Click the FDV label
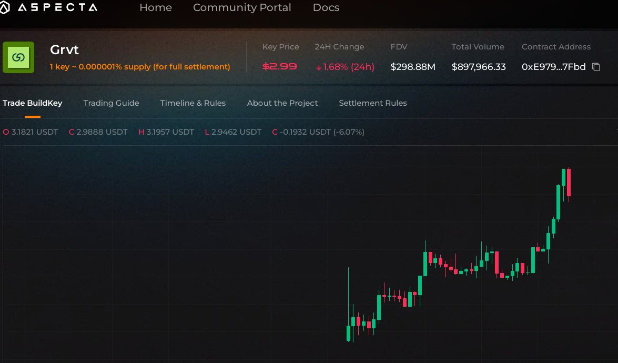618x363 pixels. tap(399, 47)
